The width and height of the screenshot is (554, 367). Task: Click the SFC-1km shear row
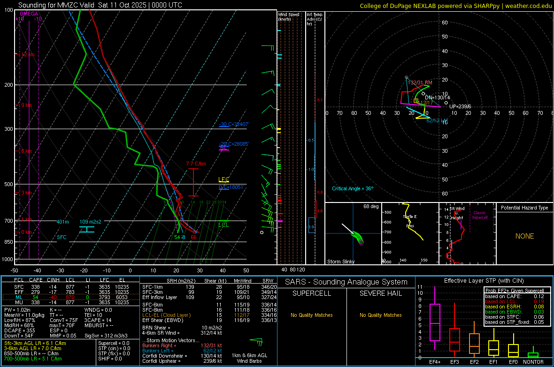pos(209,287)
